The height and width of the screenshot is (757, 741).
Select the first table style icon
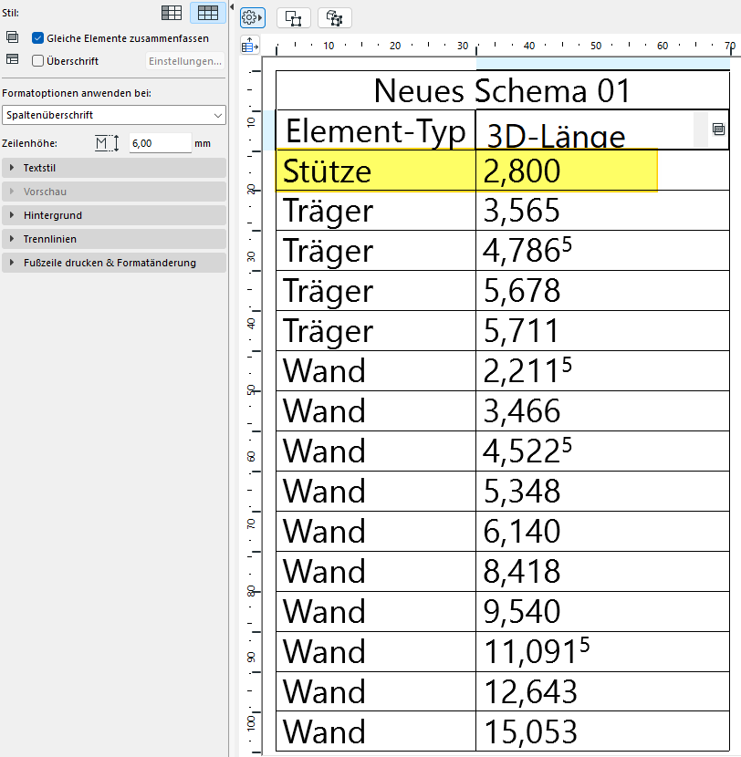click(172, 13)
